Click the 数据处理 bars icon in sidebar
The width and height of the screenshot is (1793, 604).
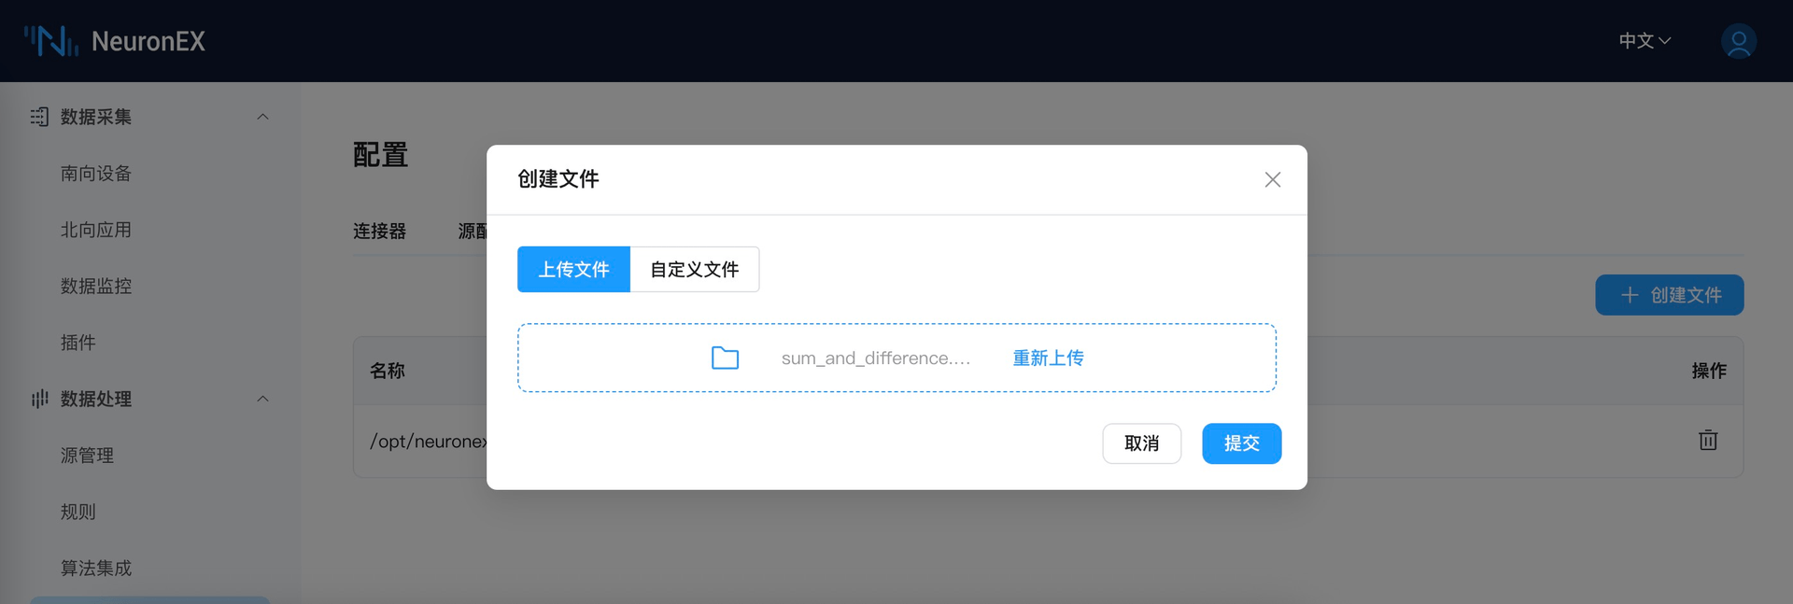coord(39,400)
